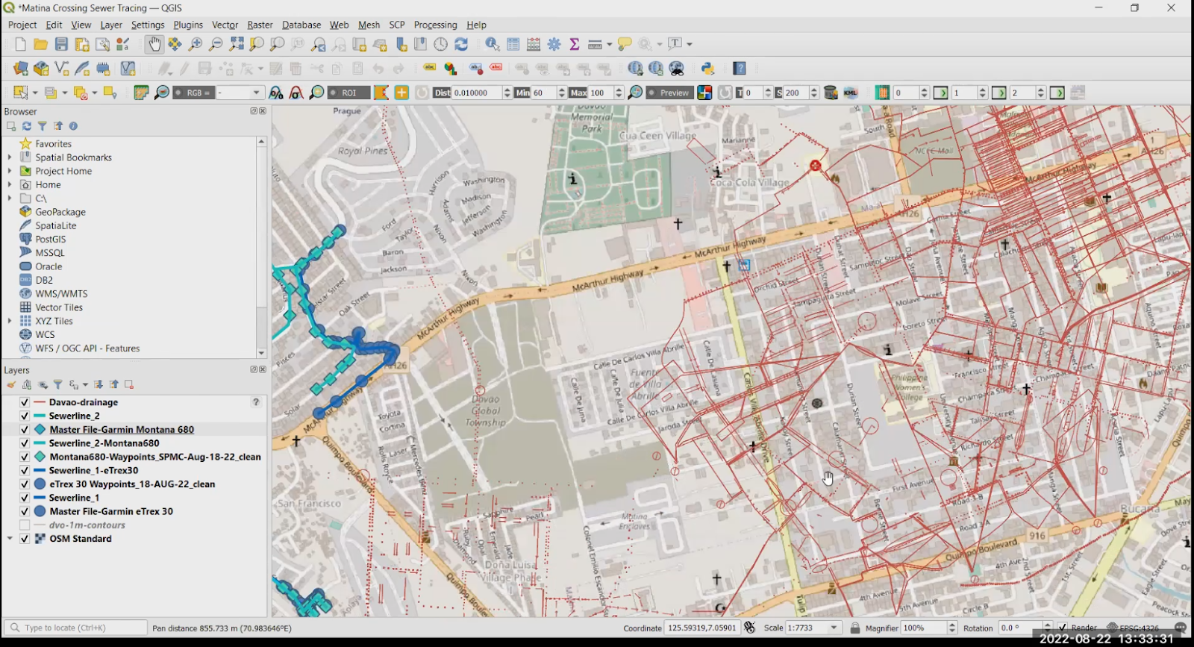Click the temporal controller clock icon

441,45
